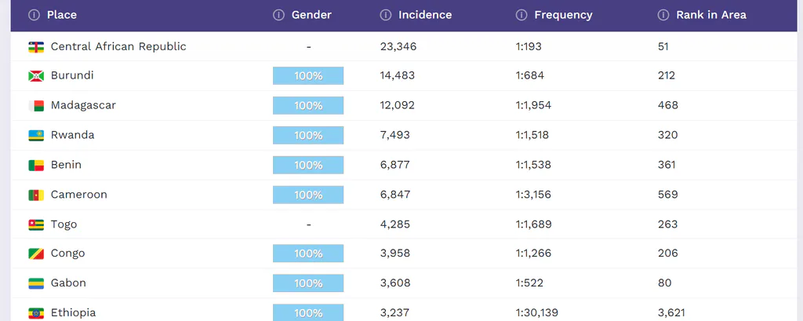Select incidence value 14,483
This screenshot has width=803, height=321.
tap(398, 76)
